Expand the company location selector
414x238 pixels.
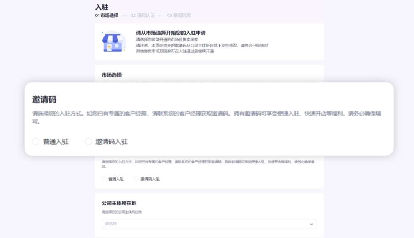(209, 224)
